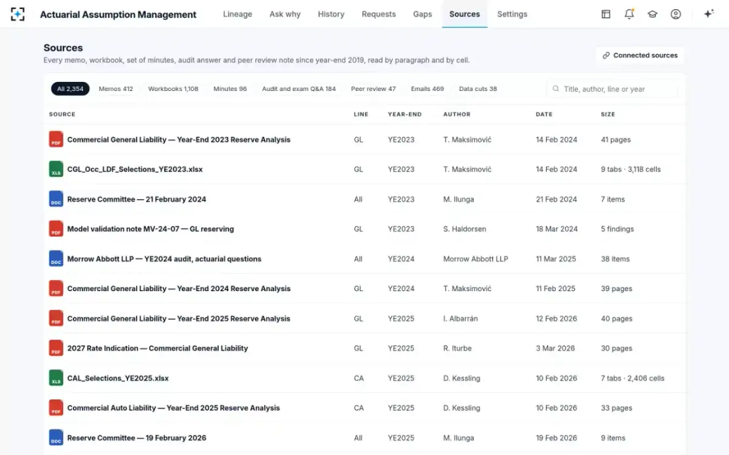Click the PDF icon for 2027 Rate Indication
Image resolution: width=729 pixels, height=455 pixels.
(x=56, y=348)
